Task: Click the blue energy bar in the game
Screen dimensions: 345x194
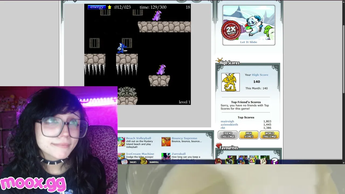Action: (x=97, y=7)
